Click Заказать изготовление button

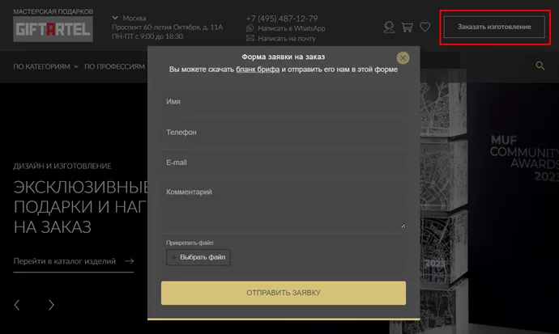coord(494,27)
